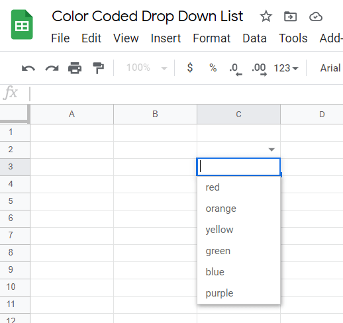Open the Google Sheets home icon
The image size is (343, 323).
click(x=22, y=24)
